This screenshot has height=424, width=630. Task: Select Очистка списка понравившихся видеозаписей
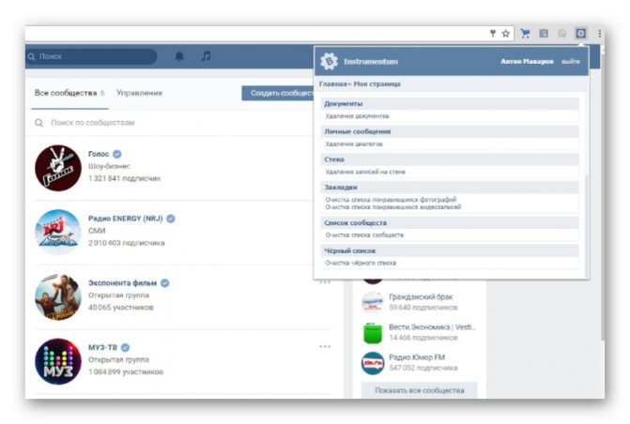click(393, 207)
